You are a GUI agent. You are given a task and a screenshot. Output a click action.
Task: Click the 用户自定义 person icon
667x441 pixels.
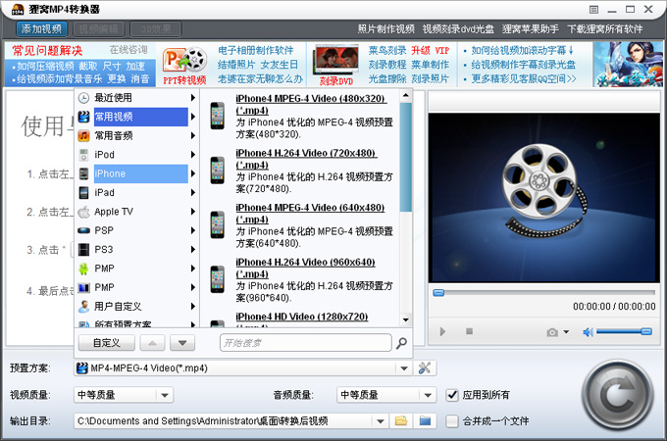pyautogui.click(x=83, y=307)
